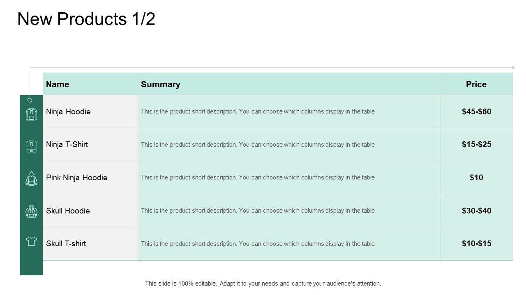Click the Skull Hoodie icon

(x=32, y=211)
